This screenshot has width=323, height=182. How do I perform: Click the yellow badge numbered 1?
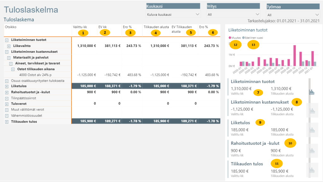[x=83, y=32]
